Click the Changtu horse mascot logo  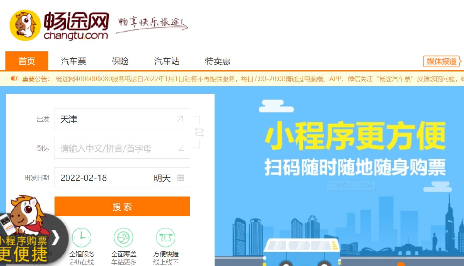point(25,25)
